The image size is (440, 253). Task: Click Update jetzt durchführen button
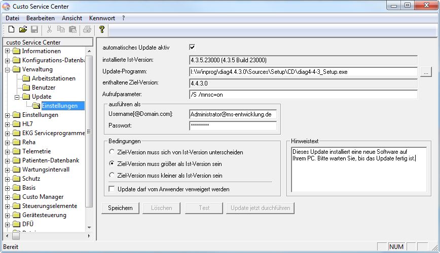pyautogui.click(x=261, y=208)
